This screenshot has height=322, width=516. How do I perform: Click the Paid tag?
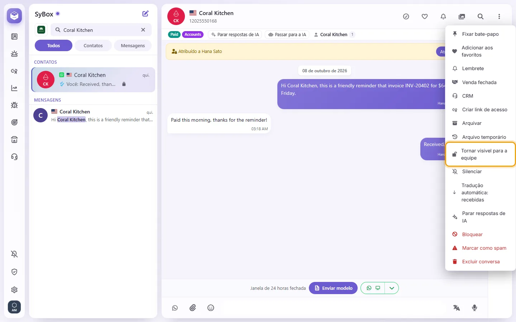point(174,34)
